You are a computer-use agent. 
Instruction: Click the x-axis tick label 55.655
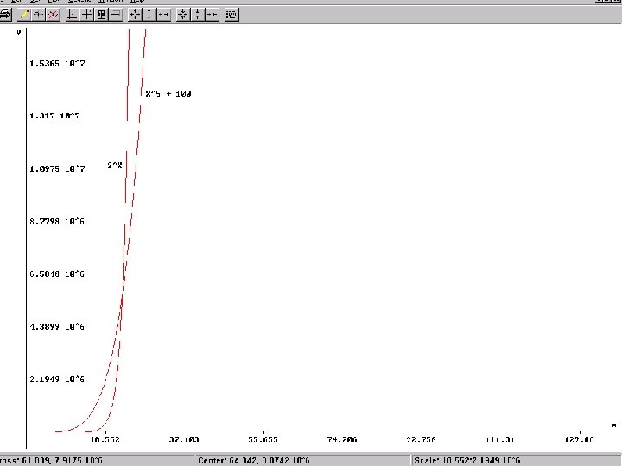coord(263,439)
